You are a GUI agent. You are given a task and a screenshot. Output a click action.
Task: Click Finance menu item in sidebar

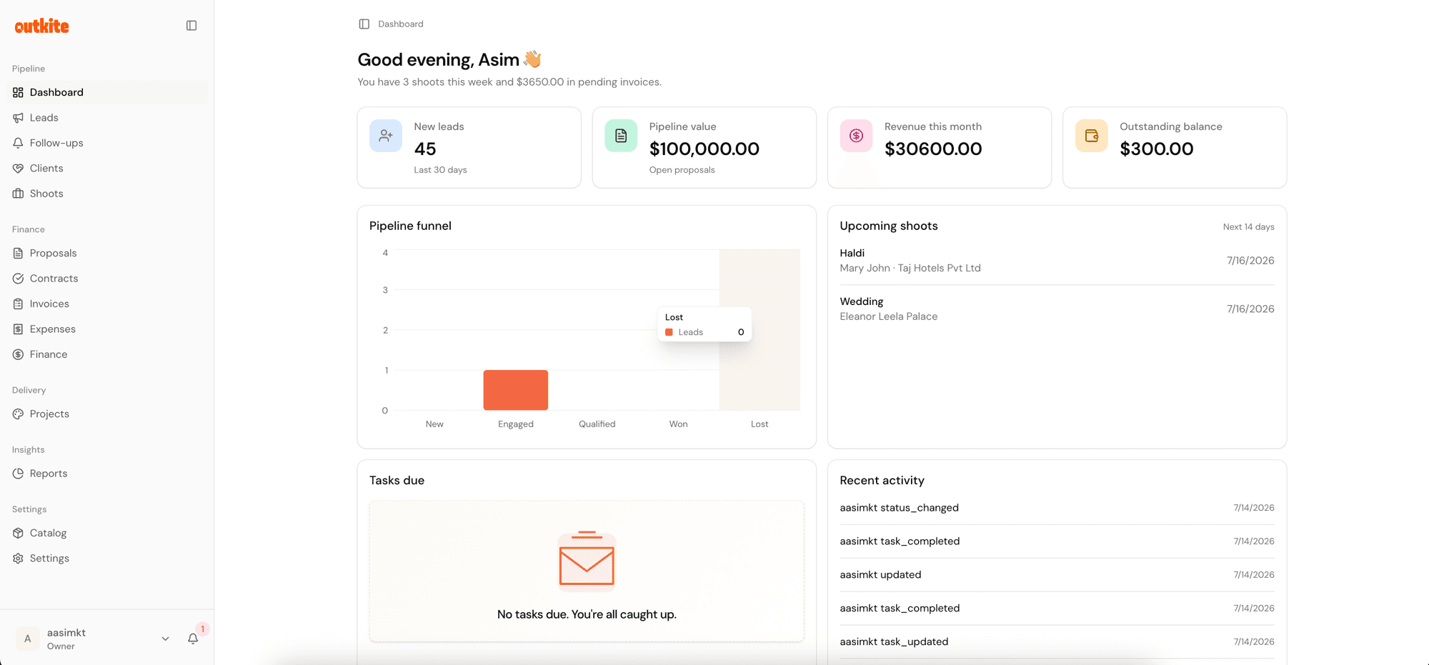[107, 354]
